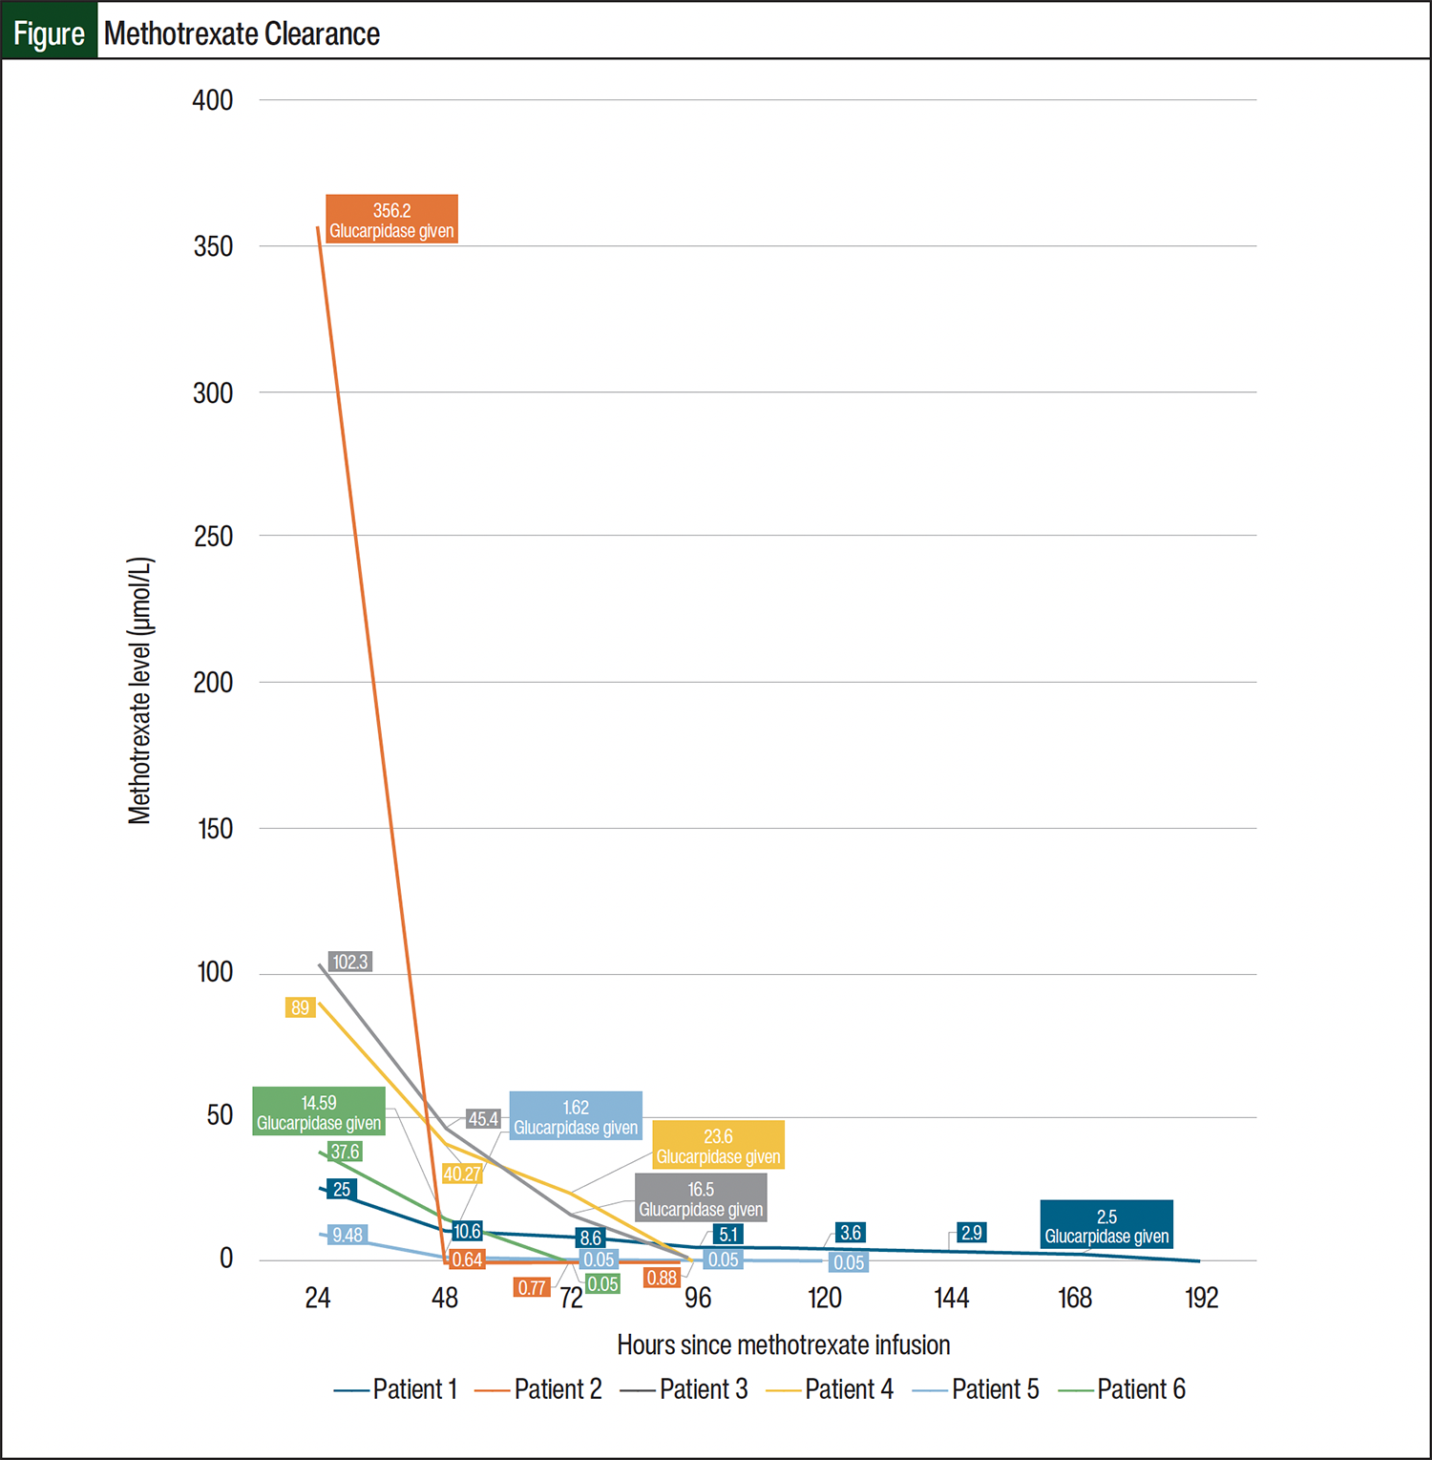
Task: Click the green Figure badge
Action: (49, 33)
